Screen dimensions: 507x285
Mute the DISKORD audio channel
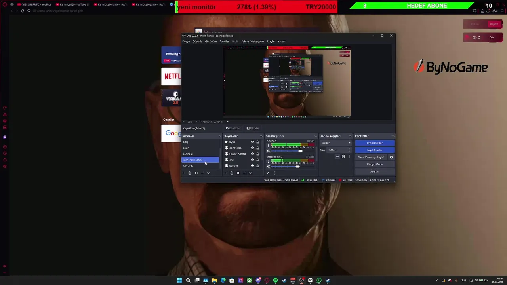[x=268, y=151]
